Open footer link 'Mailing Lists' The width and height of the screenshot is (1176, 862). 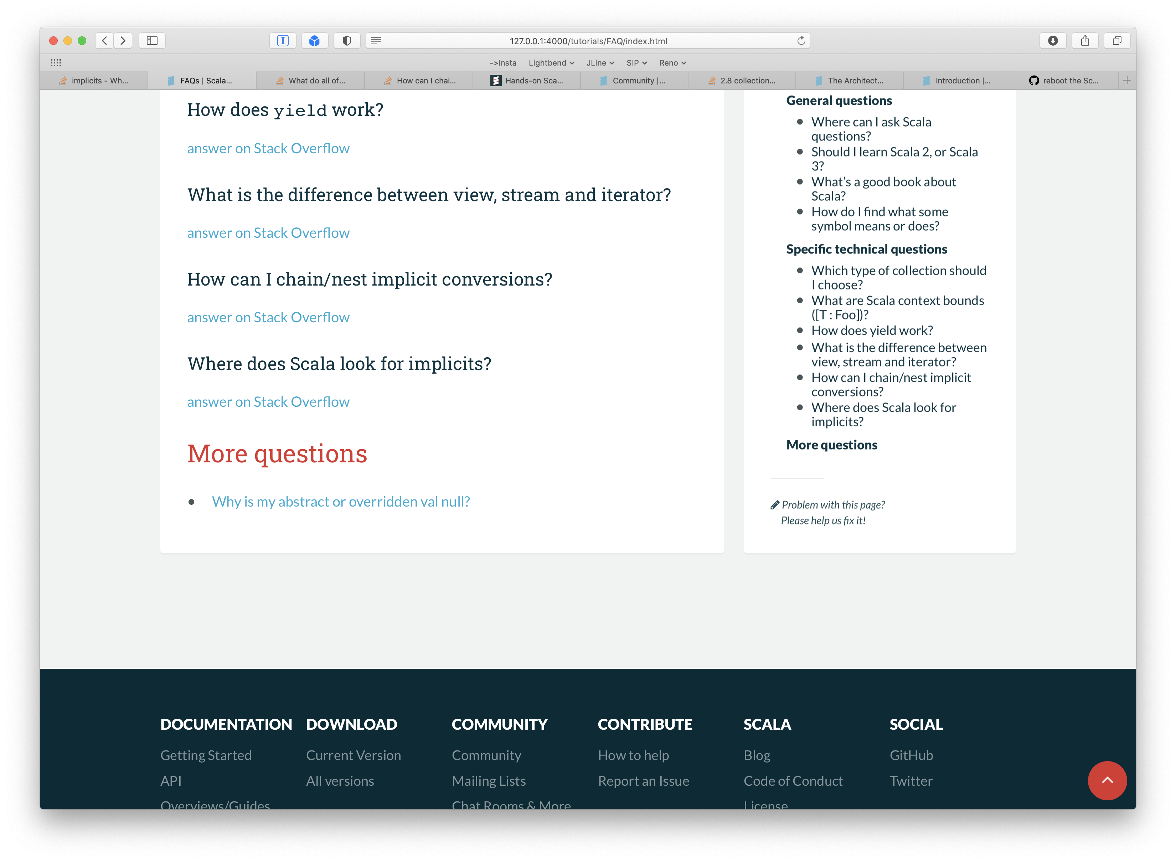[489, 781]
